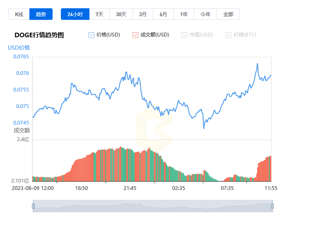
Task: Click the 21:45 time axis label
Action: point(130,188)
